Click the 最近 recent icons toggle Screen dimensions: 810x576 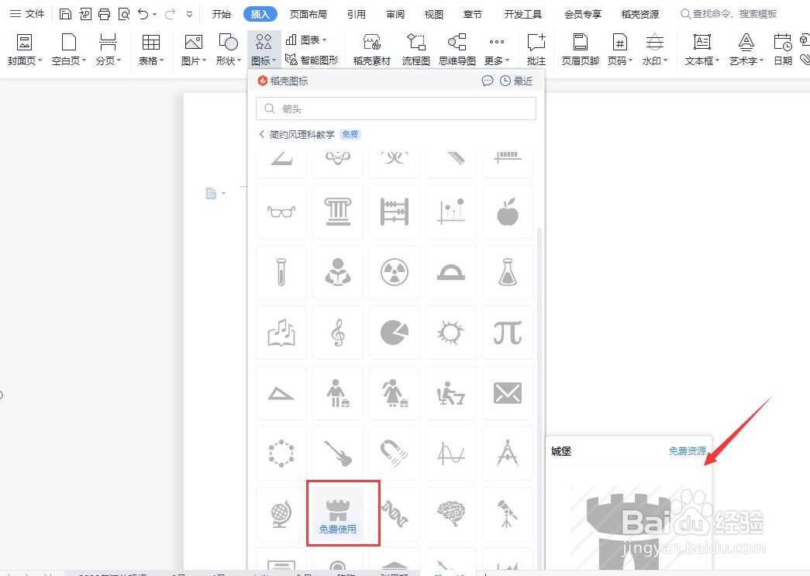[517, 81]
